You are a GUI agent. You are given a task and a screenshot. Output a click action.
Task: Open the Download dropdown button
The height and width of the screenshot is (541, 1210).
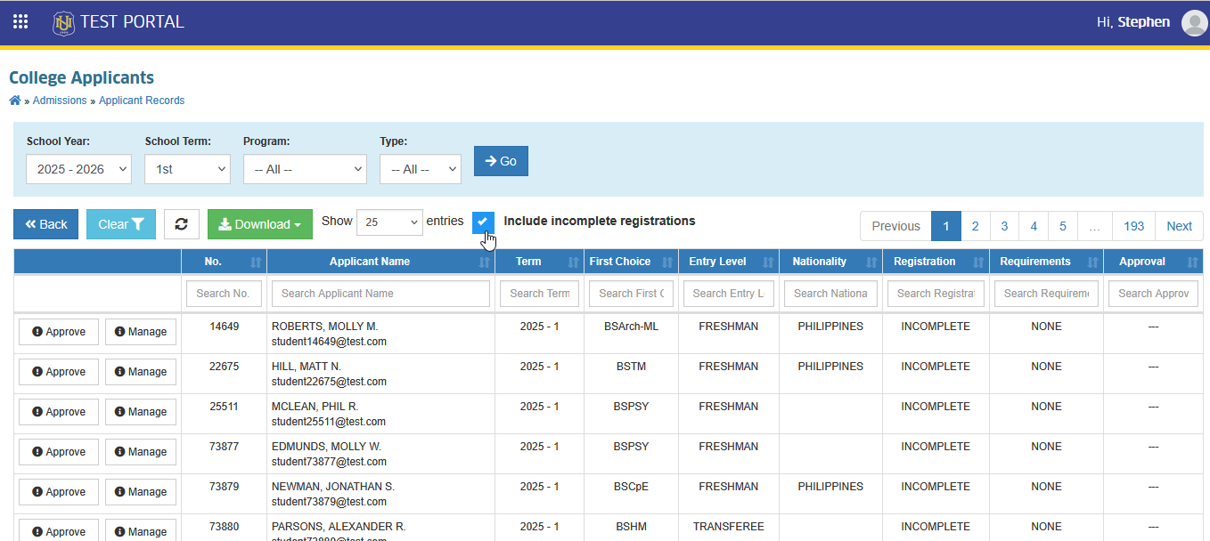[x=260, y=224]
